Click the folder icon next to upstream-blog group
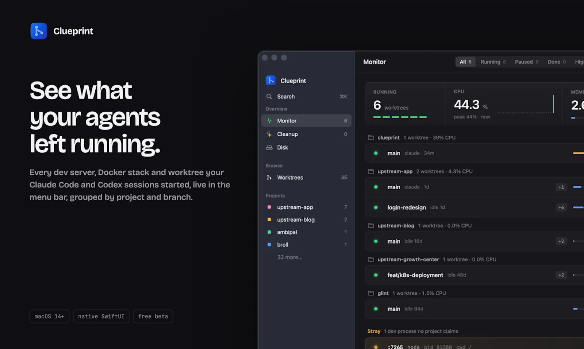This screenshot has width=584, height=349. [x=371, y=226]
